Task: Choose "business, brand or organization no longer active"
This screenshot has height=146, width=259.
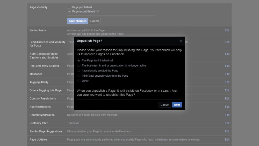Action: tap(79, 65)
